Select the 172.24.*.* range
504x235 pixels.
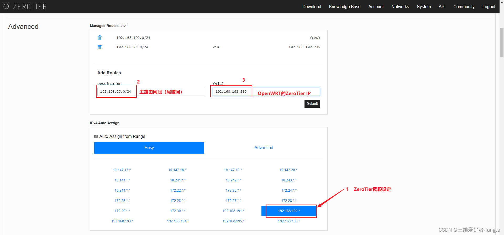tap(289, 190)
